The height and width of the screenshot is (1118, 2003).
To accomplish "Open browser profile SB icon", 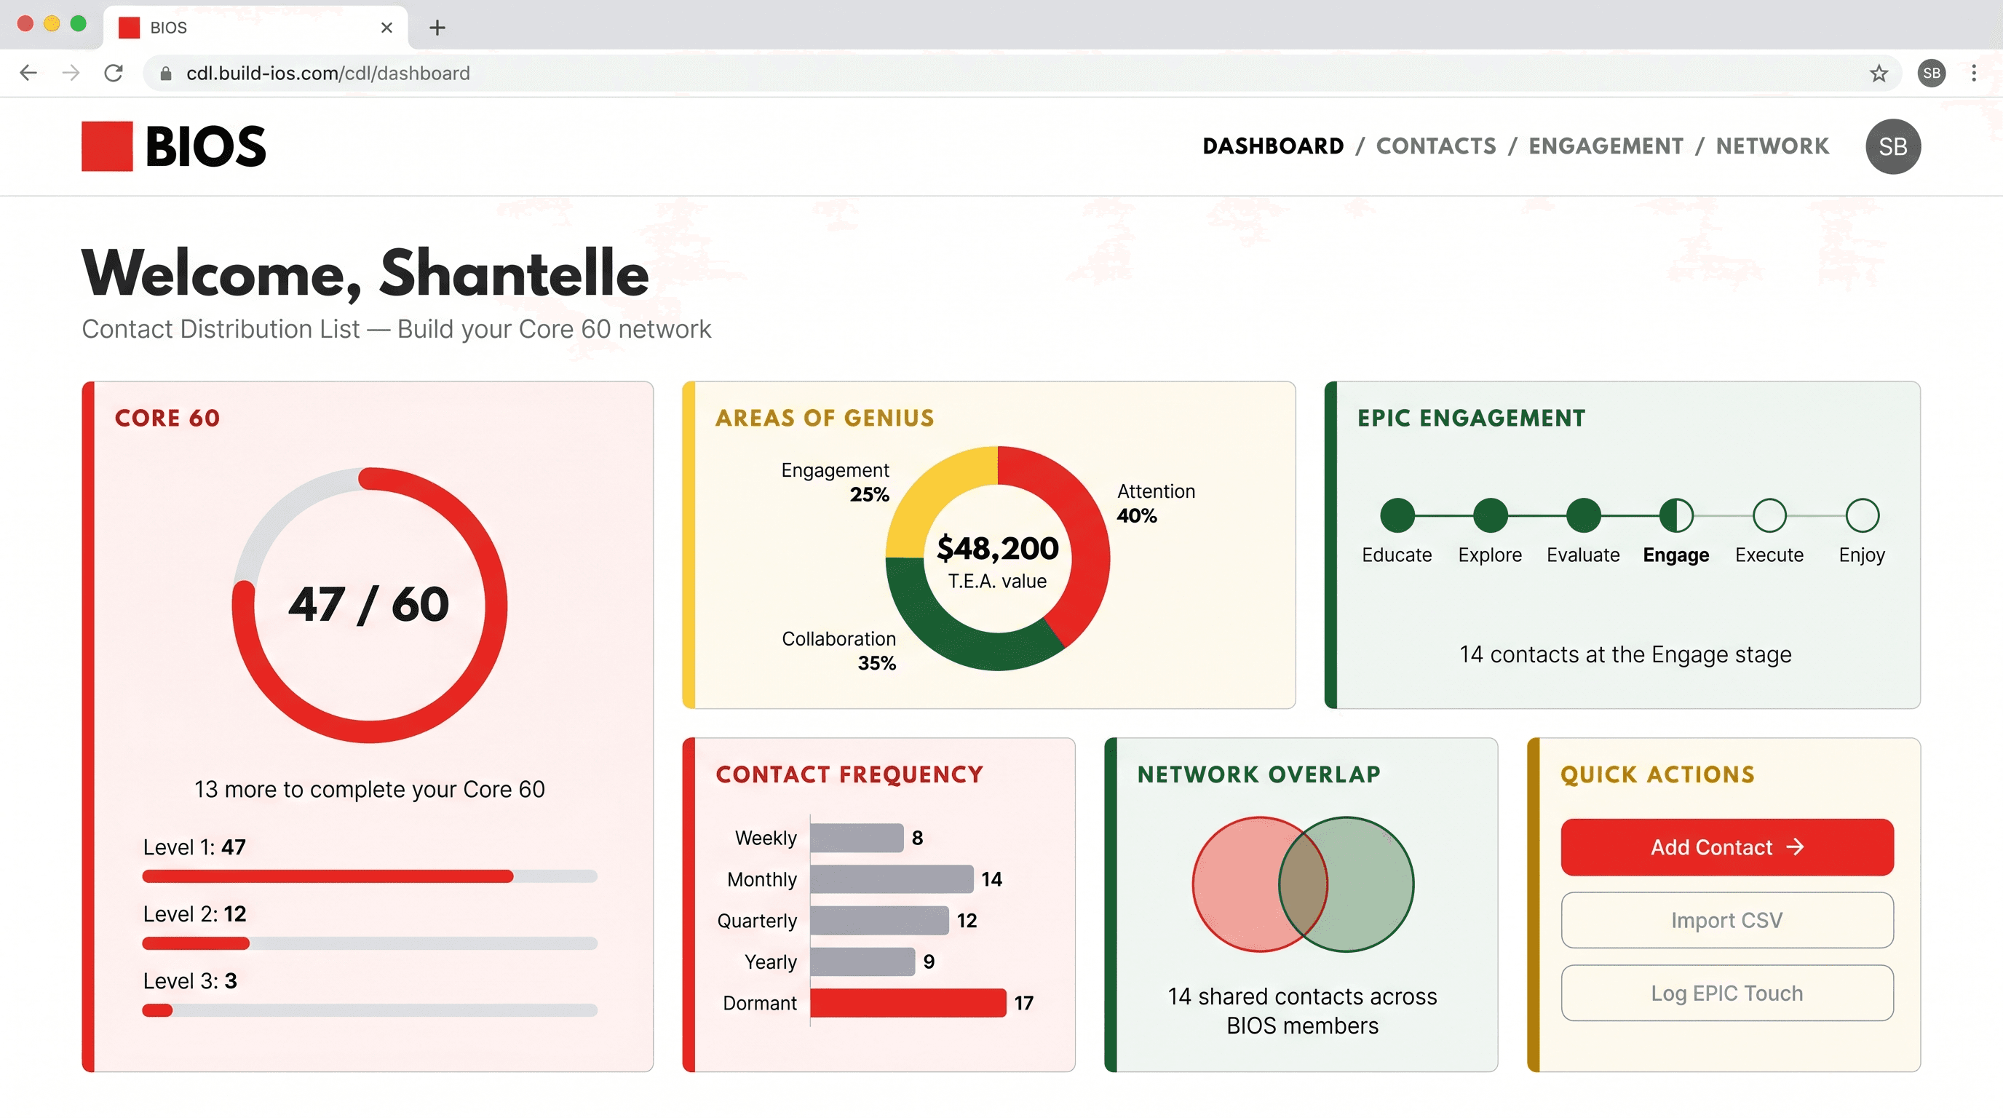I will coord(1932,73).
